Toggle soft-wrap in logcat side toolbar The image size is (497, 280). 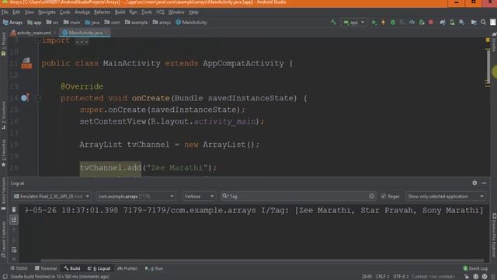14,250
